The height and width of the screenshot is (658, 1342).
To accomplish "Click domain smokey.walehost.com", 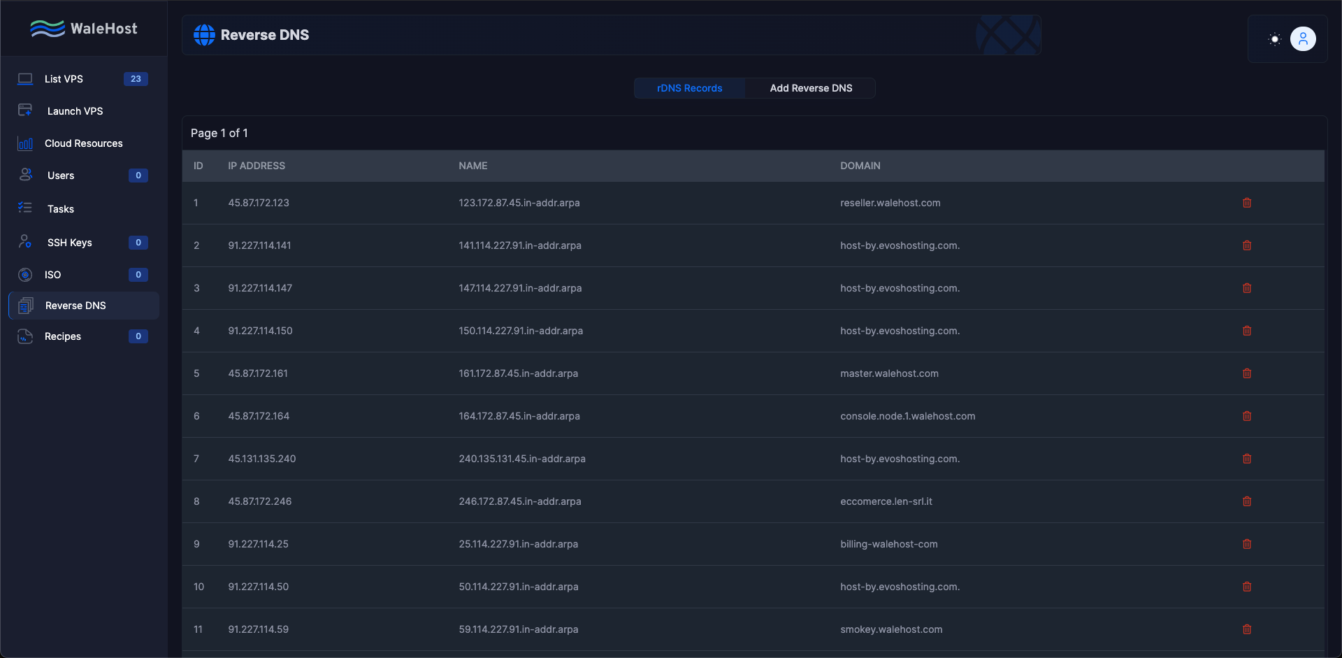I will tap(891, 629).
